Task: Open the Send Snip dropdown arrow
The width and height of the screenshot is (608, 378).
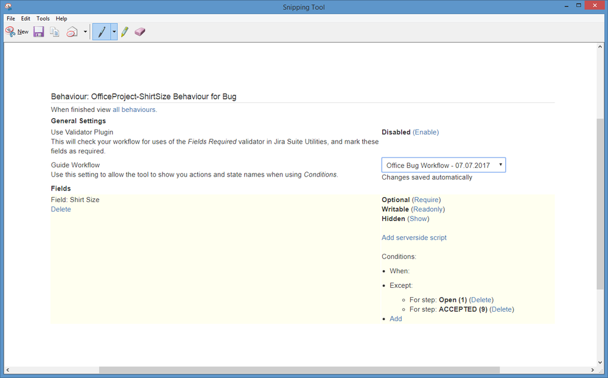Action: click(85, 32)
